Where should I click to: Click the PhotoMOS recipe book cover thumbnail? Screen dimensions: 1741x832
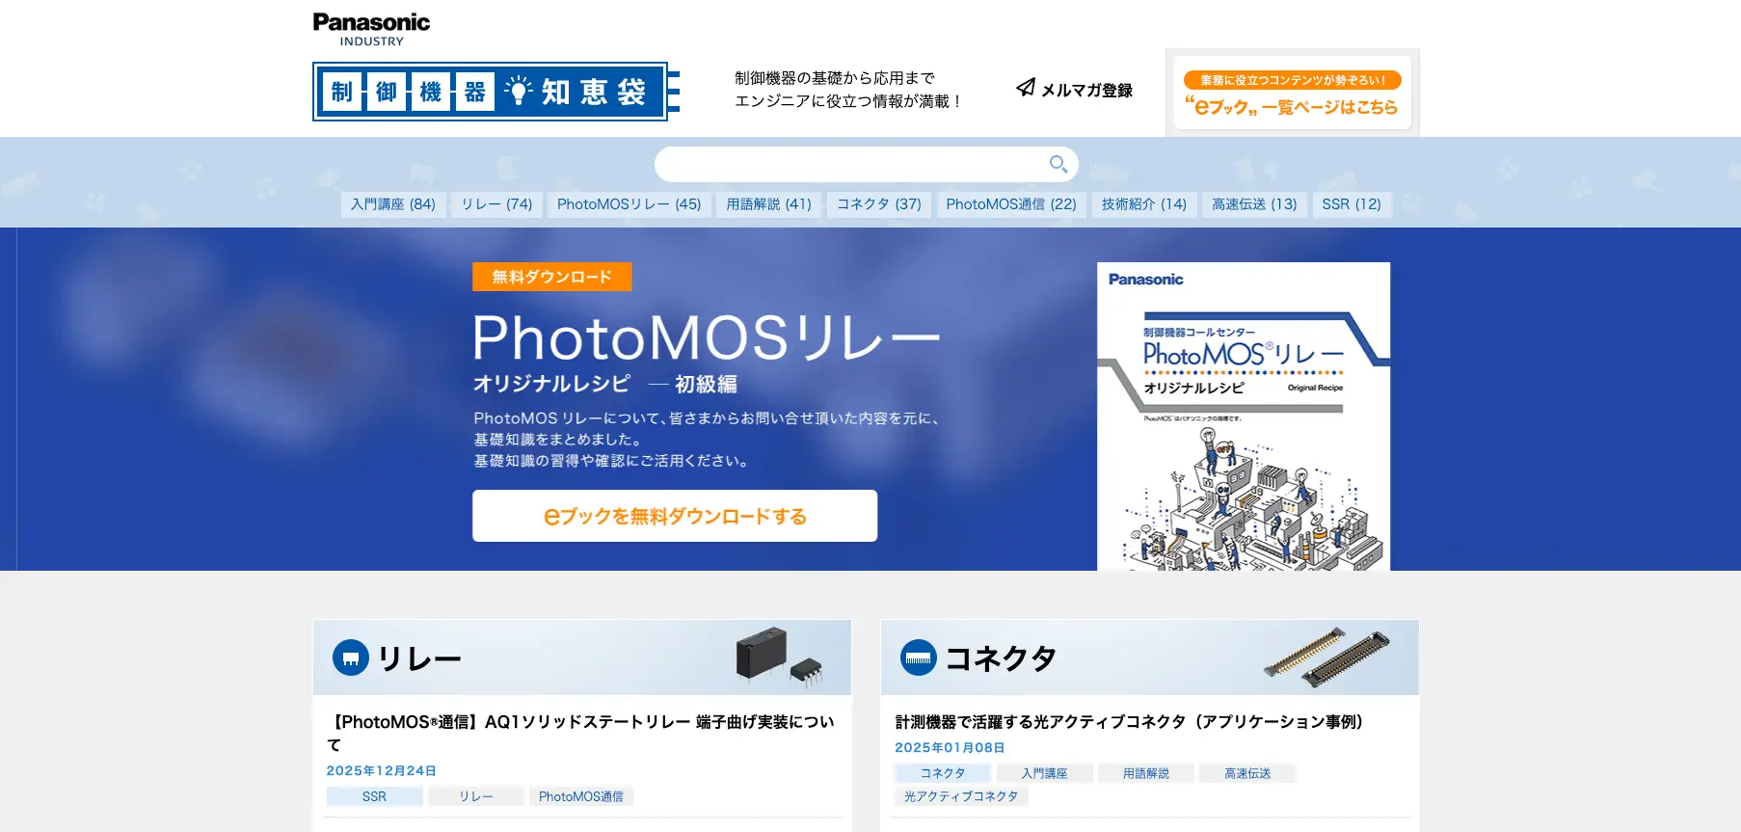(1243, 416)
